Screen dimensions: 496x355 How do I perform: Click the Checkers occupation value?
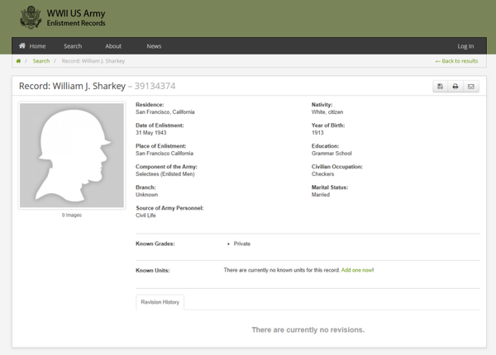point(322,174)
